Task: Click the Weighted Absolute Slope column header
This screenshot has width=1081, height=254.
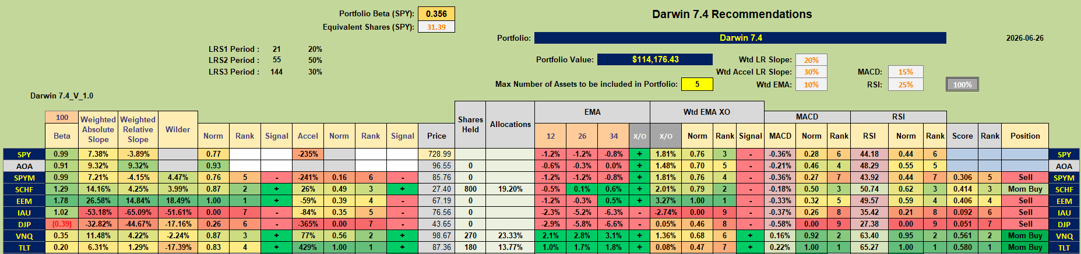Action: [98, 129]
